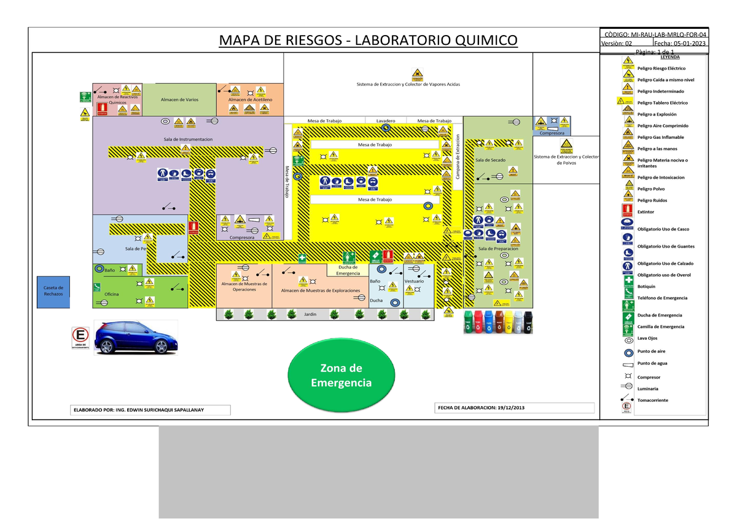Click the vertical Campana de Extraccion label

point(458,157)
